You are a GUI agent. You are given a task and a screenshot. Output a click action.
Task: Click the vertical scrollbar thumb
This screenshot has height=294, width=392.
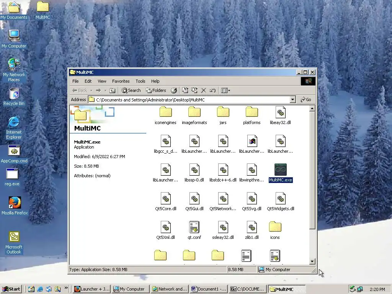tap(312, 170)
